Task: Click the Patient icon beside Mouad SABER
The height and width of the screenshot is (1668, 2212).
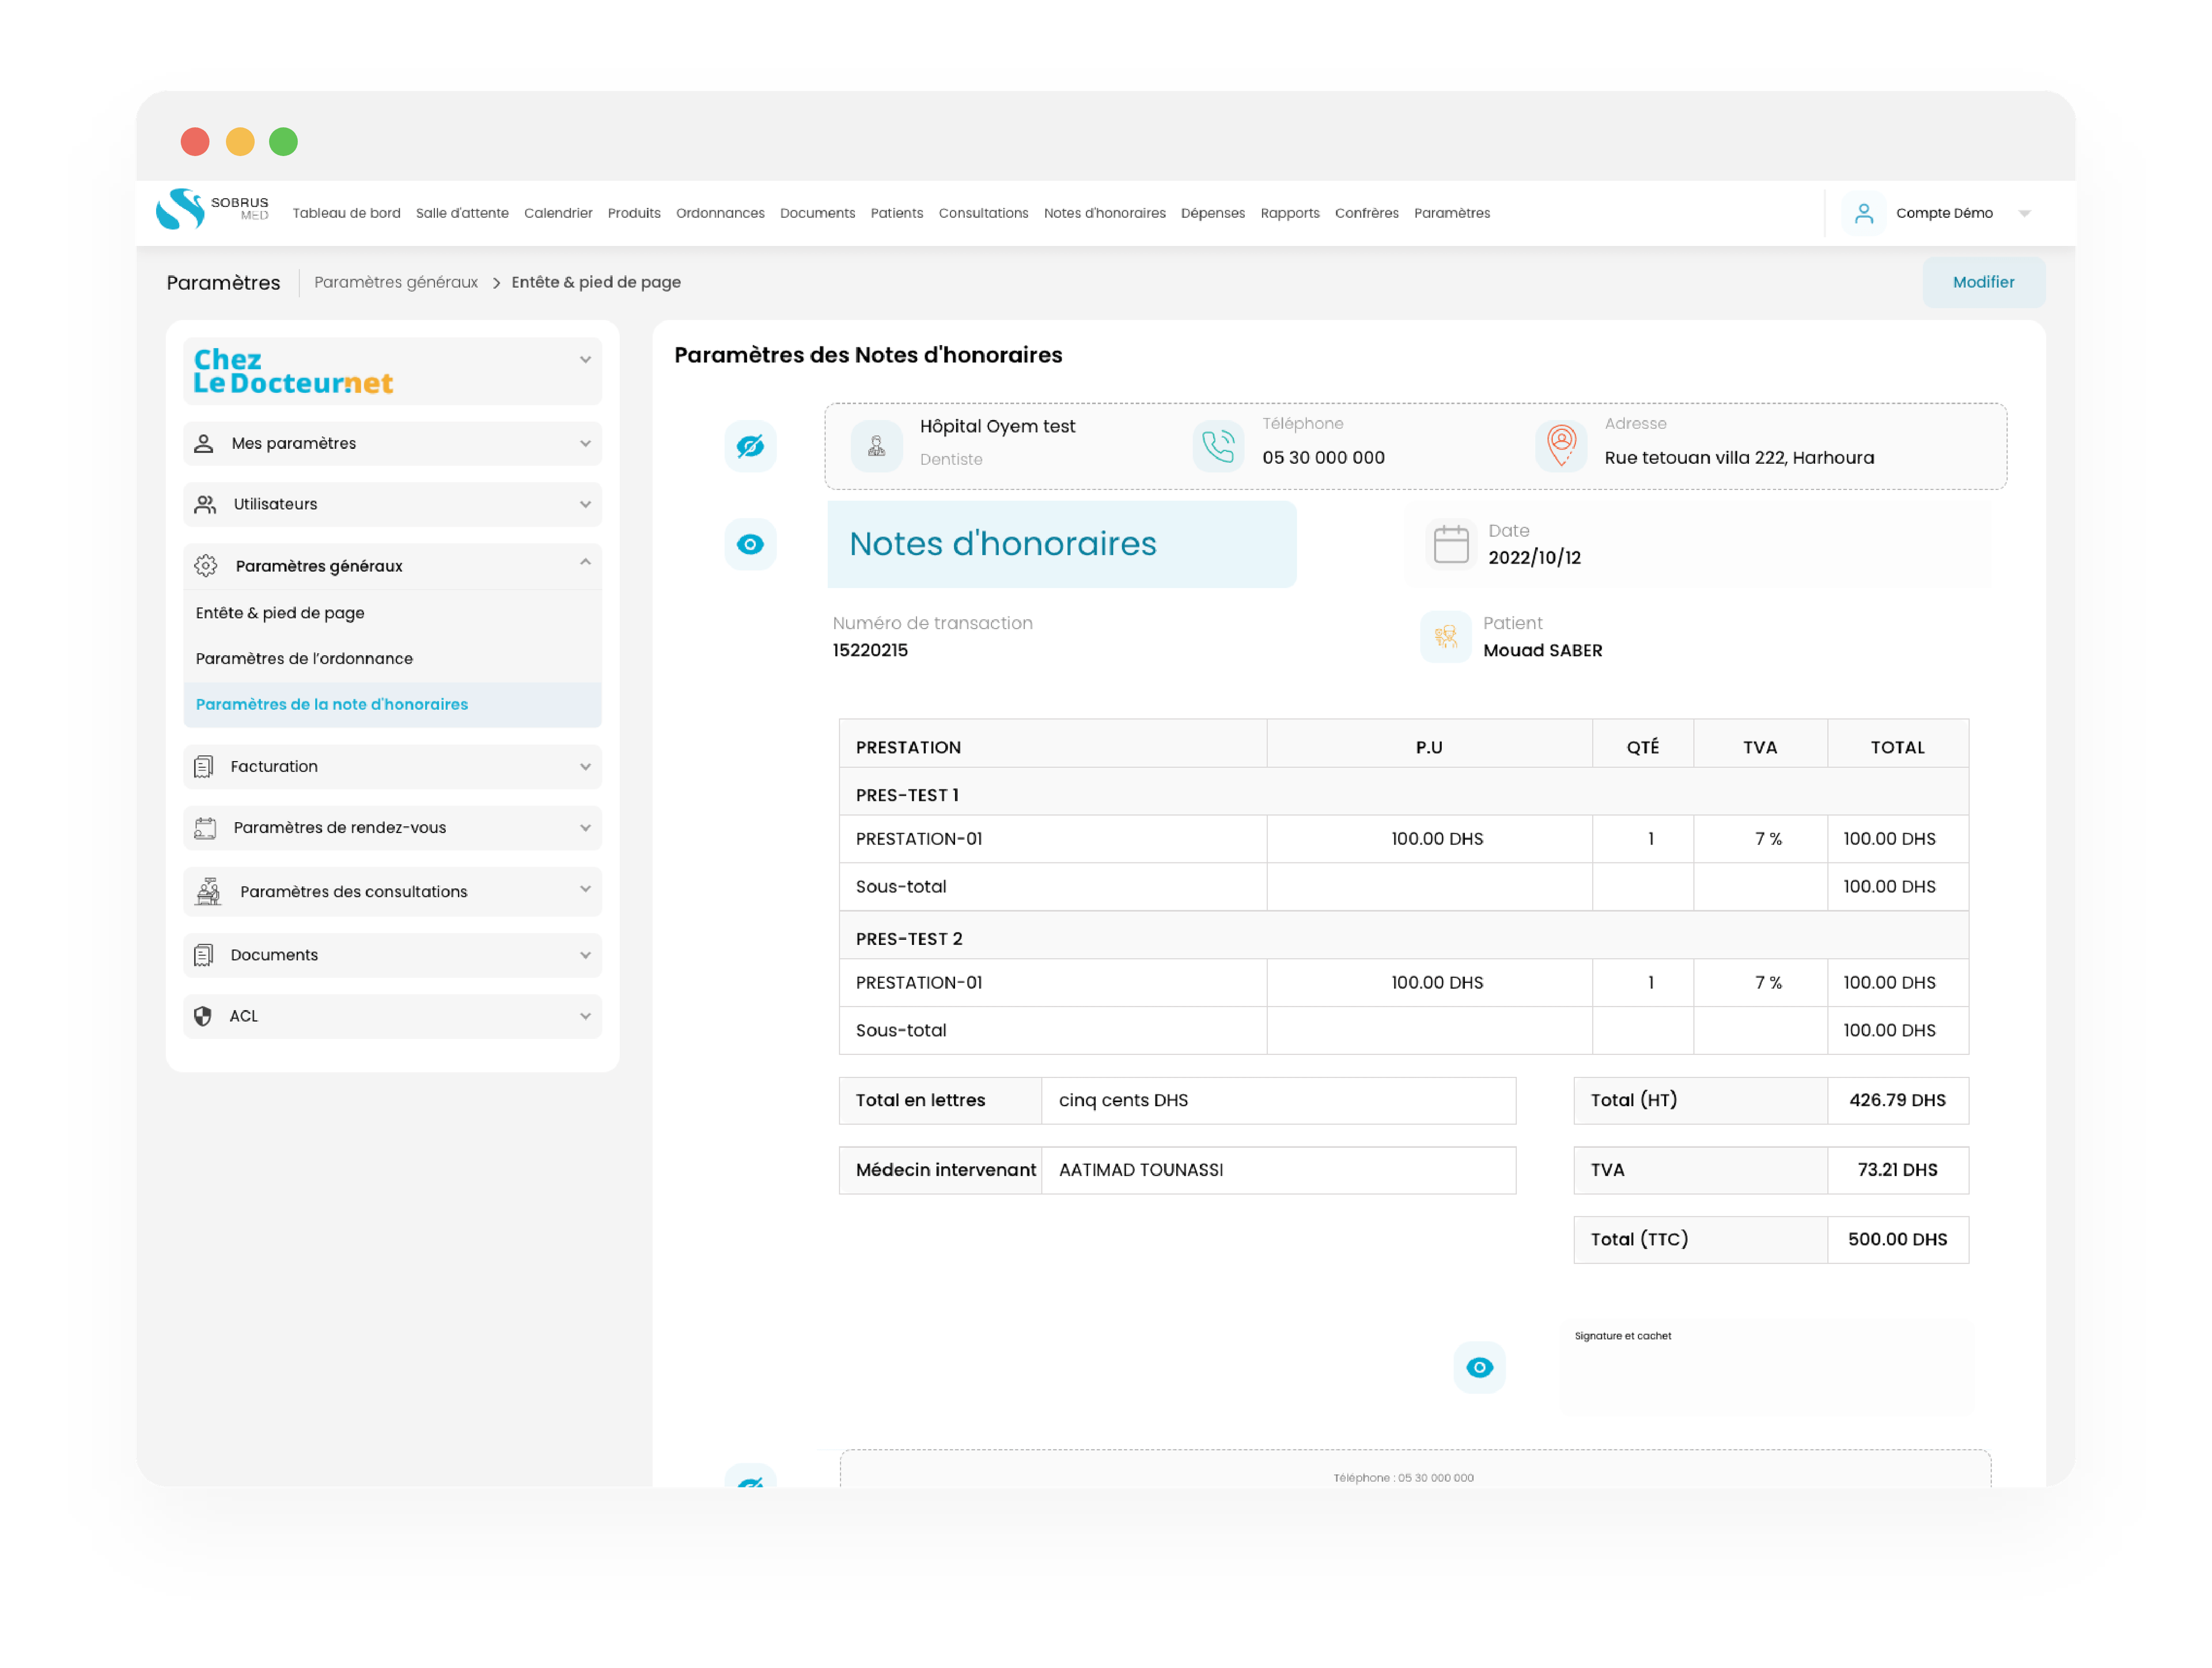Action: point(1445,636)
